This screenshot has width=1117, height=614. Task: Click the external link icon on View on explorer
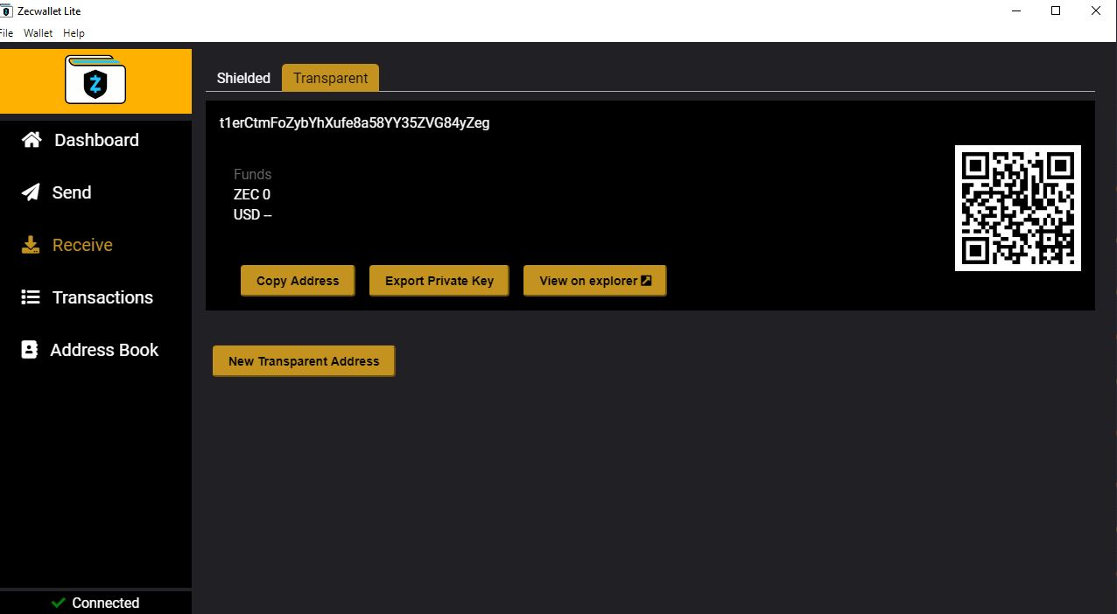point(646,281)
